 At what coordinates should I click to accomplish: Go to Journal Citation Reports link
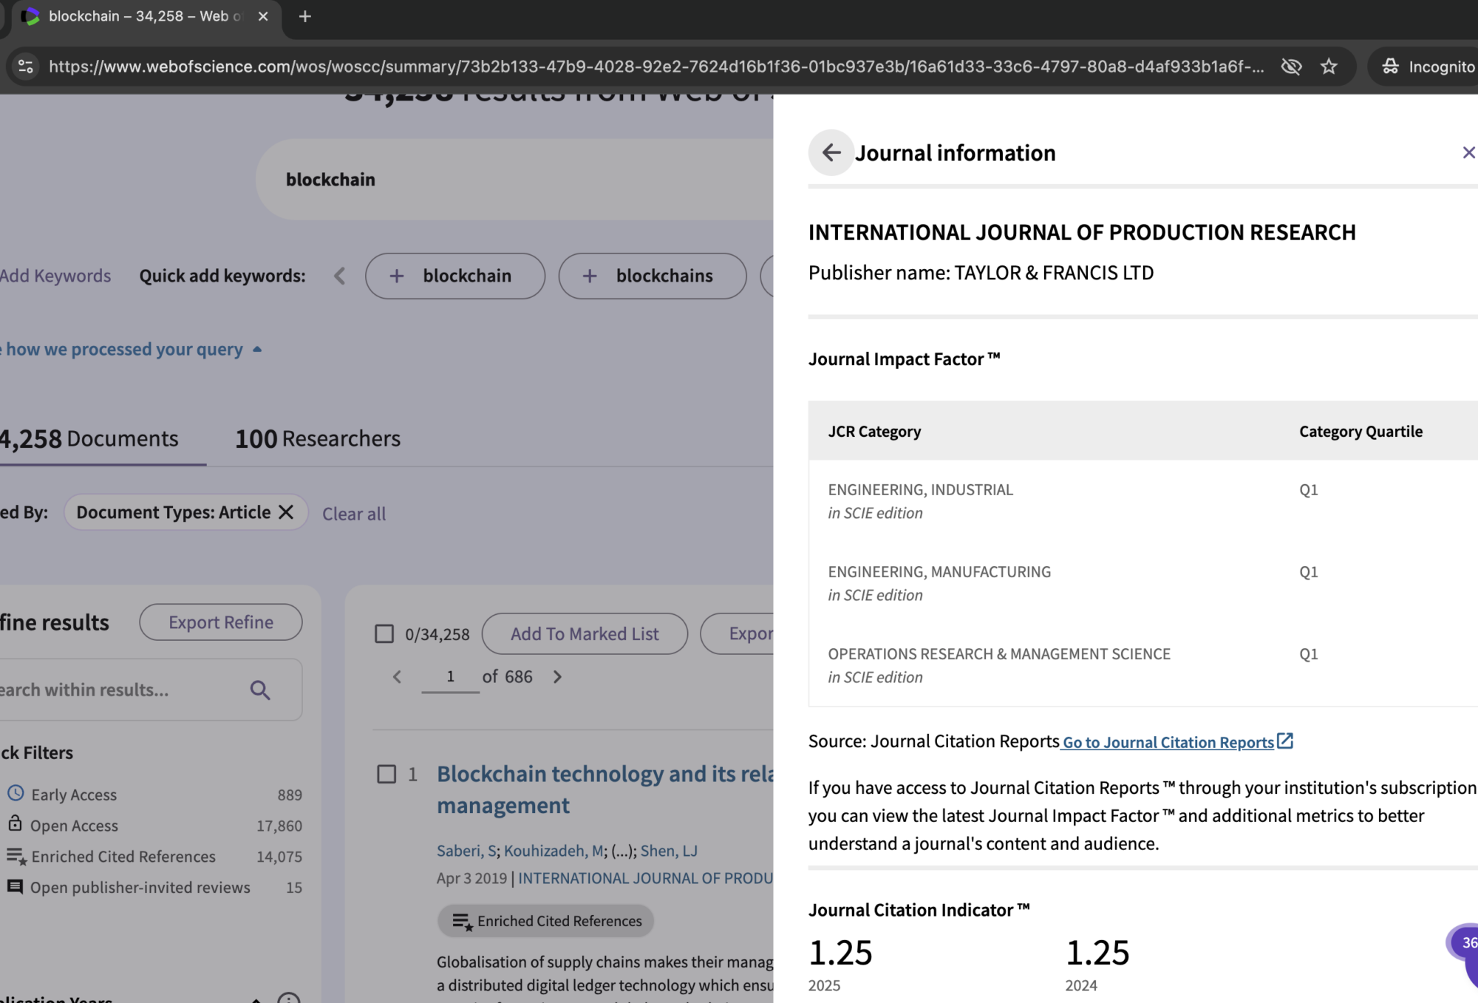tap(1168, 742)
